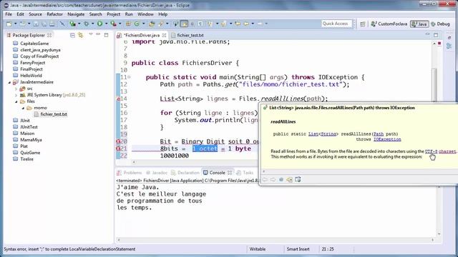Click Show in Javadoc View icon in hover
This screenshot has height=257, width=458.
[281, 180]
